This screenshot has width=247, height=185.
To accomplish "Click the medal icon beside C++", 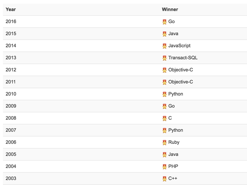I will (x=164, y=179).
